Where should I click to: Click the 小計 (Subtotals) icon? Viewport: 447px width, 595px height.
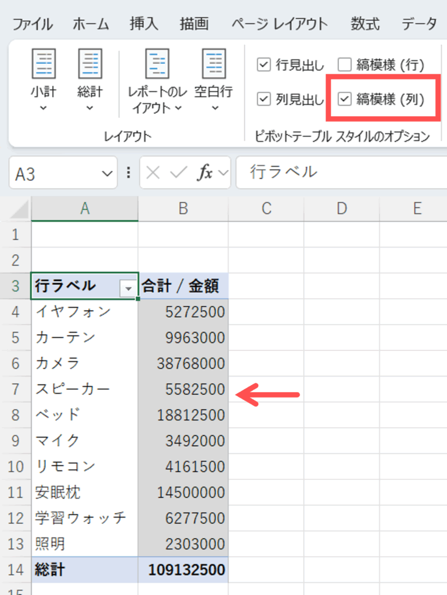point(44,64)
